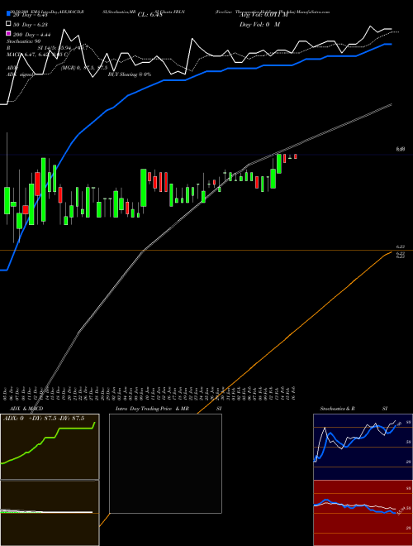The image size is (413, 546).
Task: Click the 'Stochastics & R' panel title
Action: [x=337, y=409]
